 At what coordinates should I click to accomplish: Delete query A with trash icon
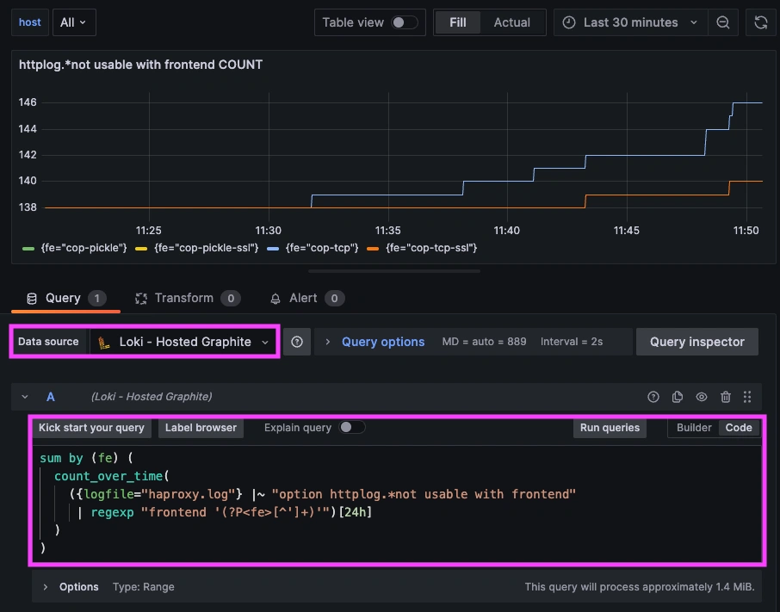coord(725,397)
